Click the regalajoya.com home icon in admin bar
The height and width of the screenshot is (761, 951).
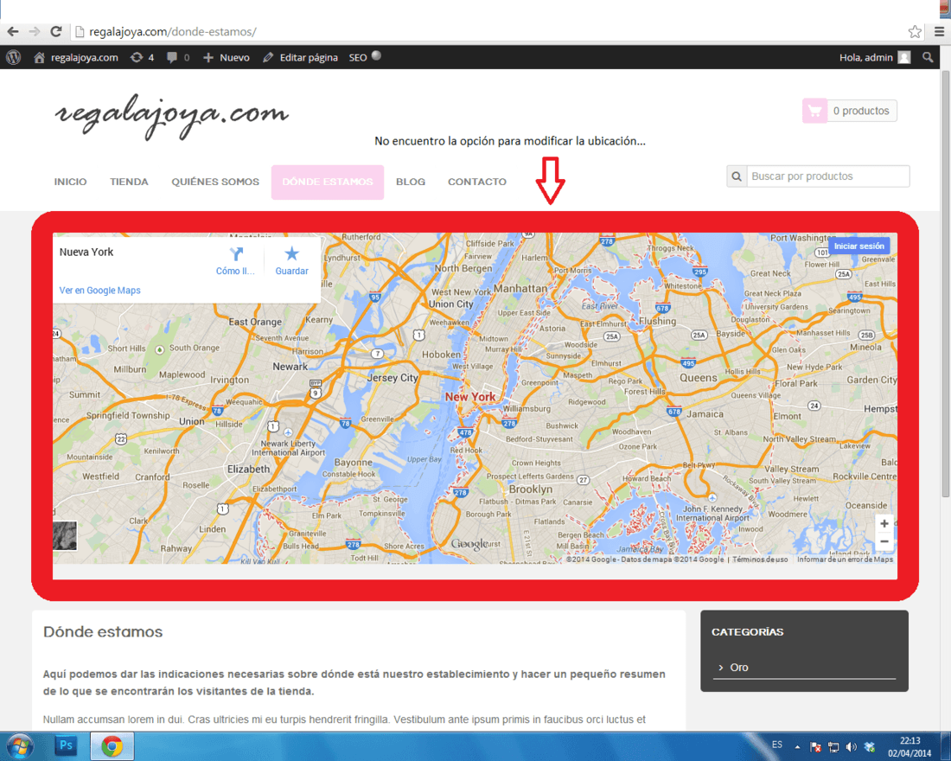click(40, 58)
